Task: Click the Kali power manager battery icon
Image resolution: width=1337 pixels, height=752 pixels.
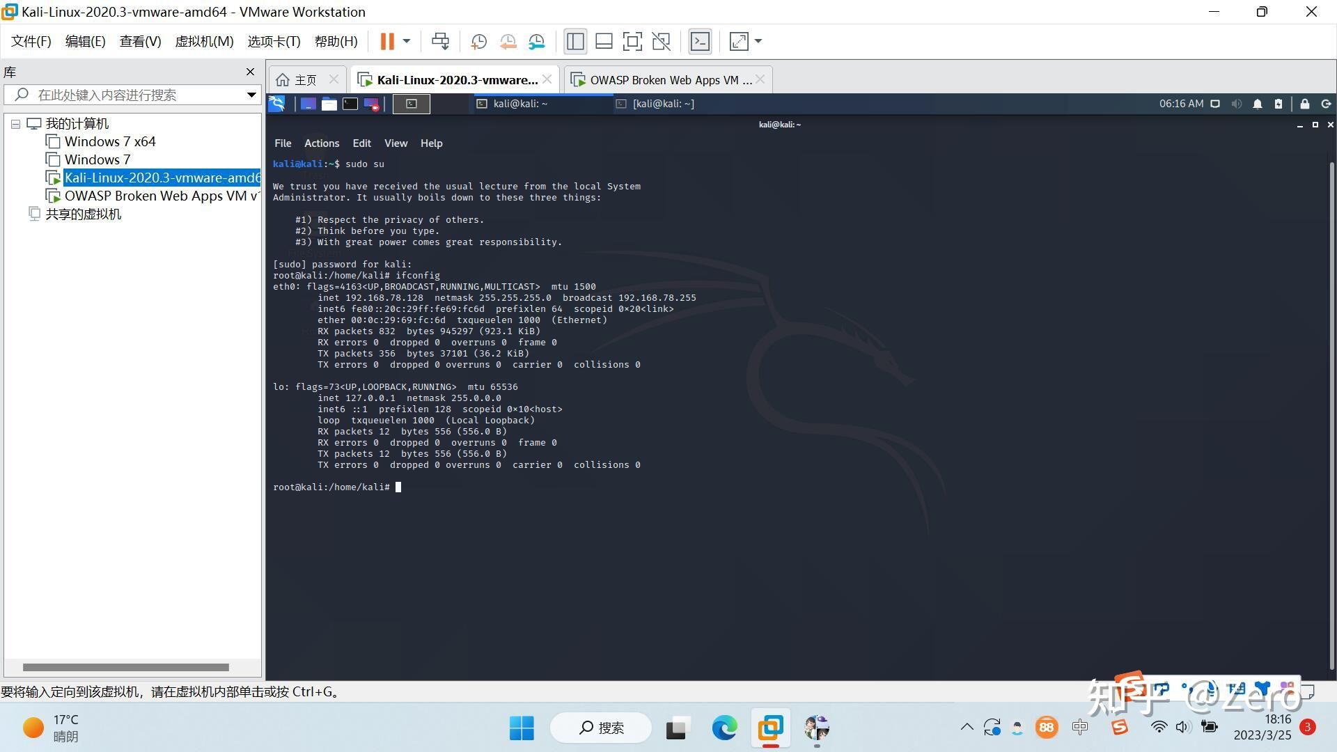Action: 1279,104
